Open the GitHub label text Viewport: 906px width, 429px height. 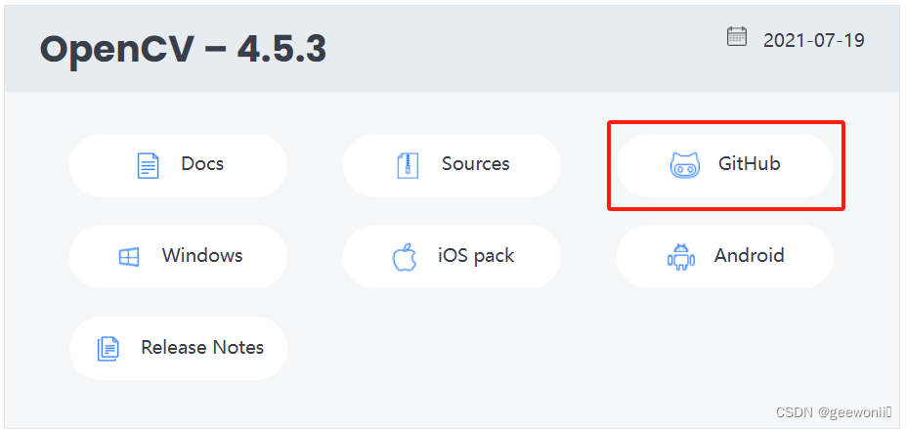[750, 164]
